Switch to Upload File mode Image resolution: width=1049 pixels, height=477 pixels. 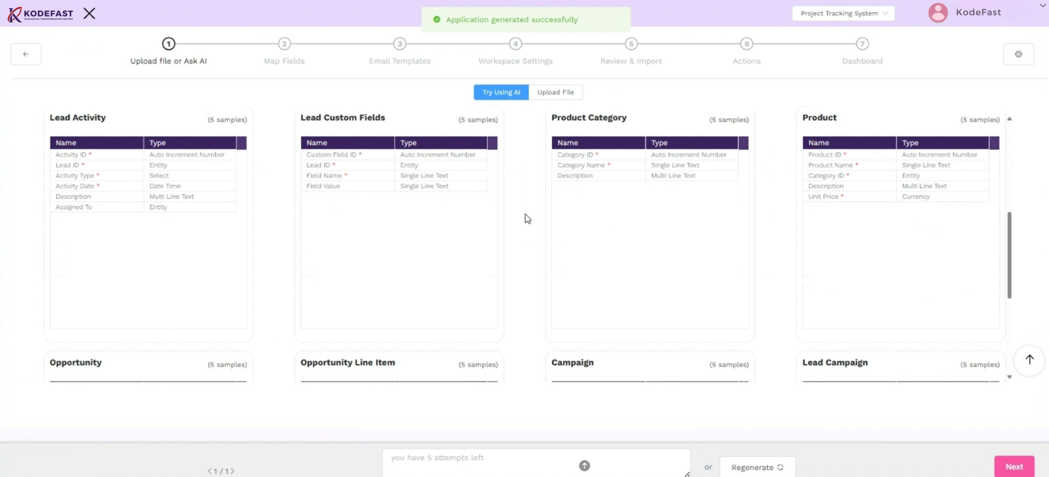coord(555,92)
